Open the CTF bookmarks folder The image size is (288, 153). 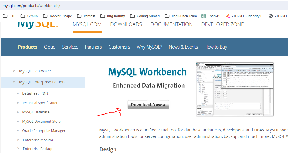9,16
